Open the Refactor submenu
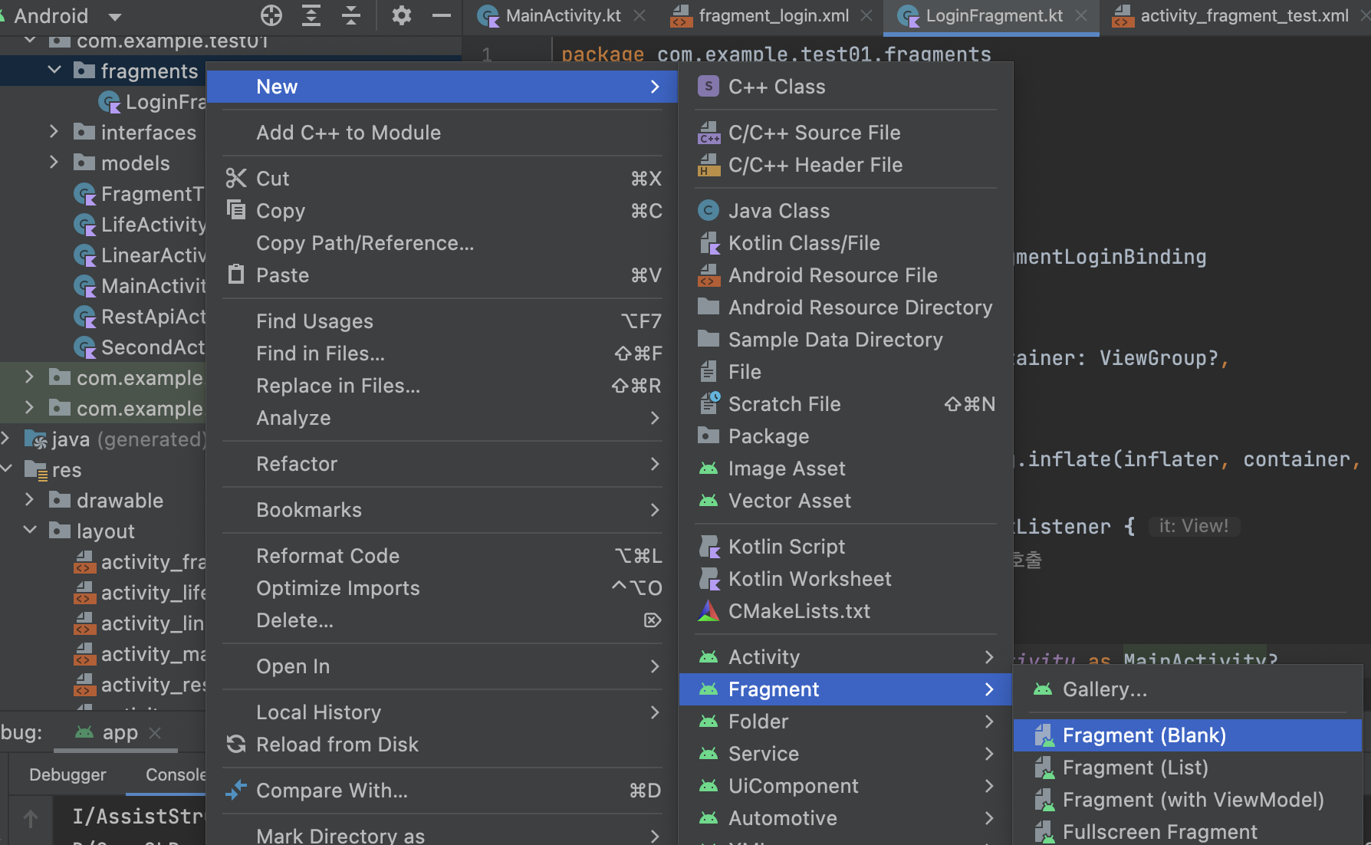This screenshot has height=845, width=1371. coord(442,464)
